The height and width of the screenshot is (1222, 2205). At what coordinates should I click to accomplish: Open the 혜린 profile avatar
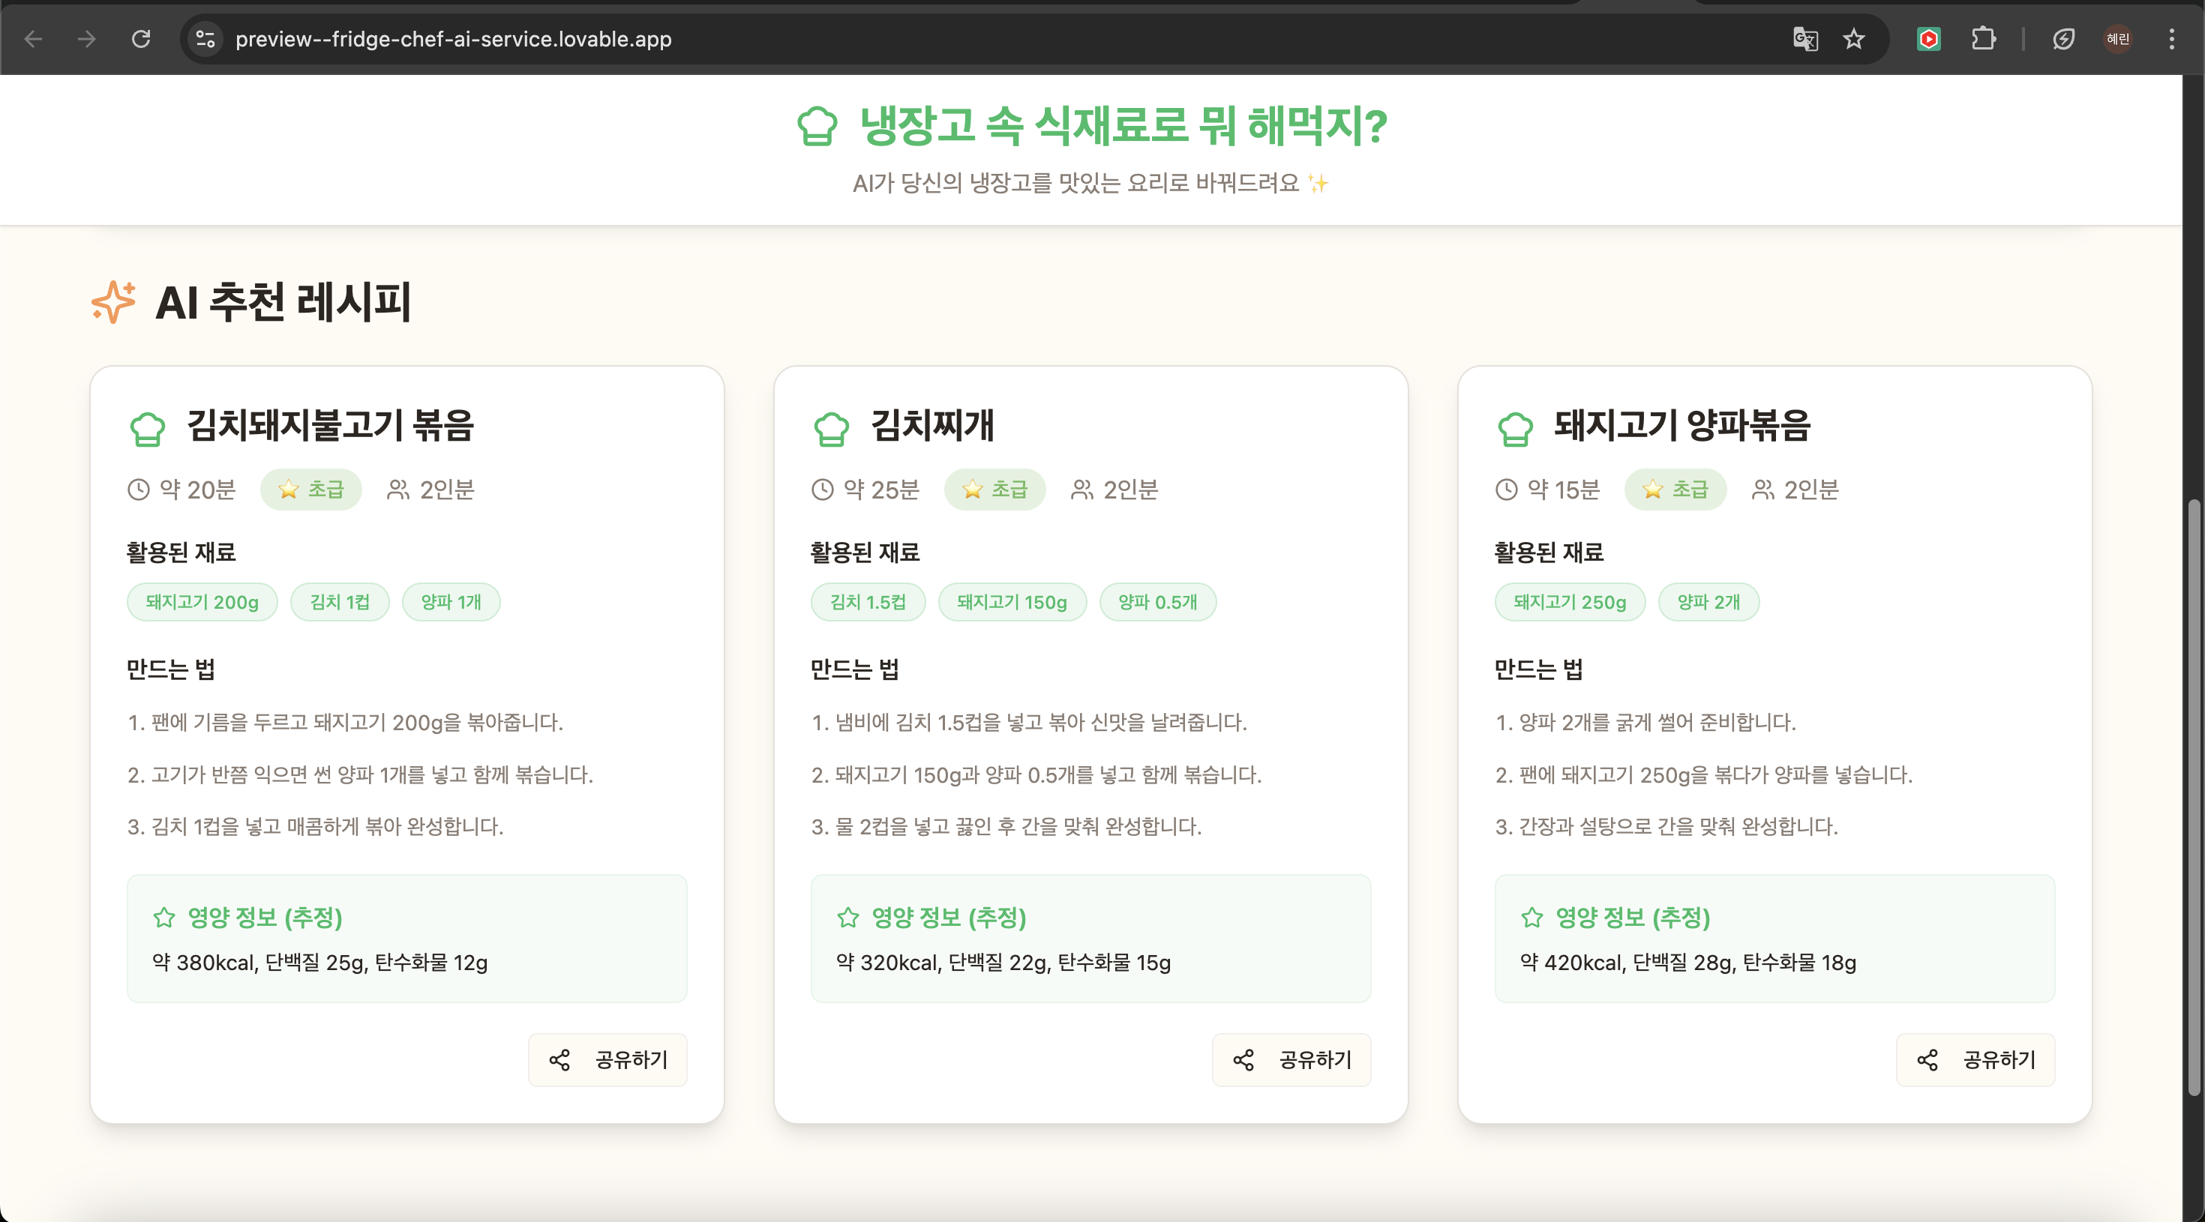(x=2118, y=38)
